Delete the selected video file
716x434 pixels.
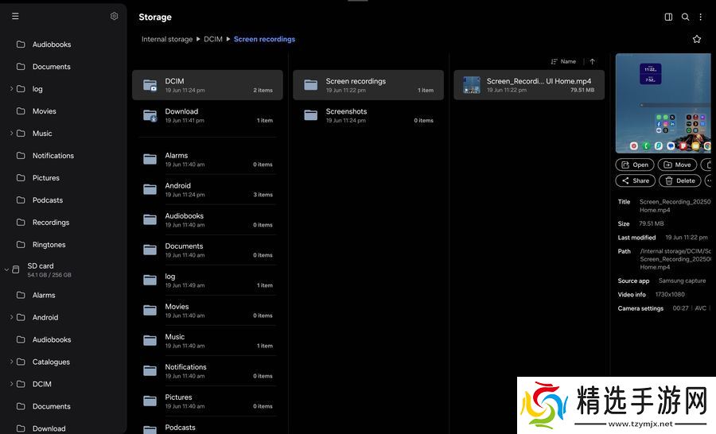(x=679, y=180)
